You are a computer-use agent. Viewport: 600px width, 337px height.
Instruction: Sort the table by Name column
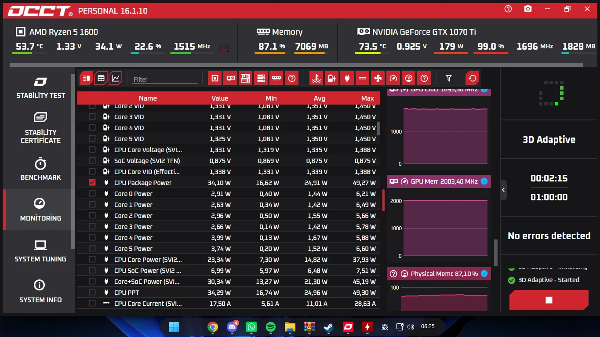coord(148,98)
